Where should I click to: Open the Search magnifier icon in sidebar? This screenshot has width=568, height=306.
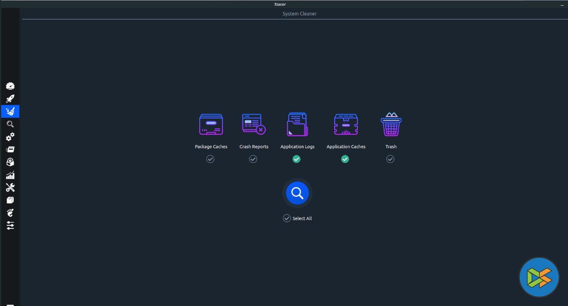click(10, 124)
